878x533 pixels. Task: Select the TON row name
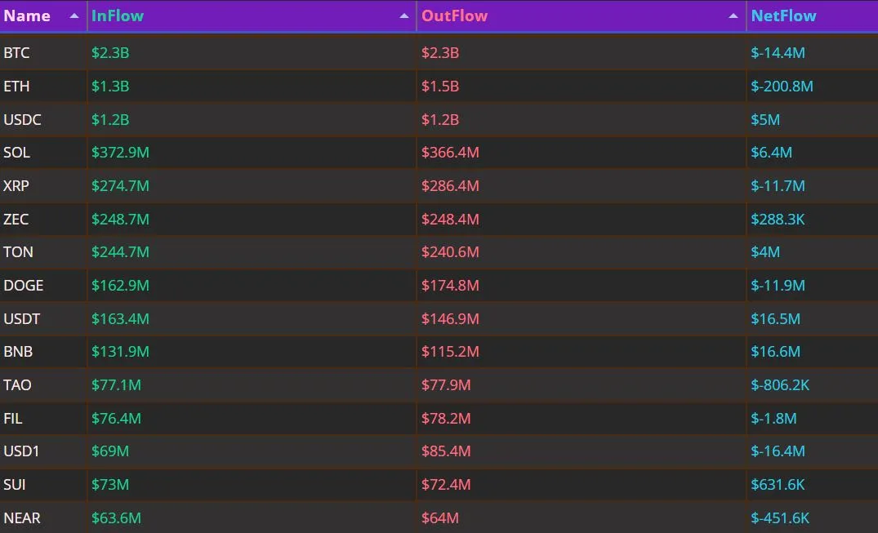click(x=19, y=252)
